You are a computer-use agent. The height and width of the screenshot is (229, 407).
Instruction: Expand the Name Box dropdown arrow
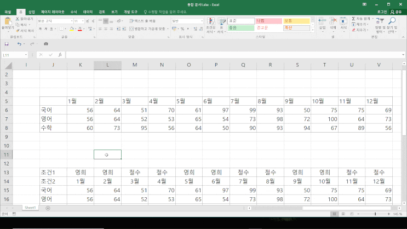point(26,55)
